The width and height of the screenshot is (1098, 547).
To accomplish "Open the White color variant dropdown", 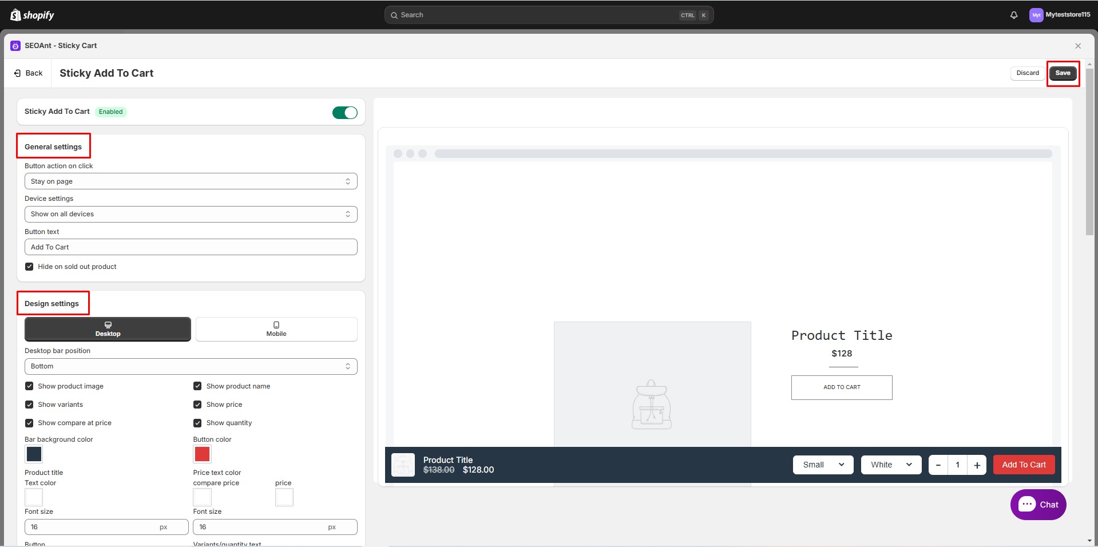I will [x=890, y=465].
